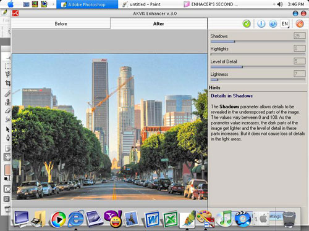Click the Apple logo in the top-left corner
The width and height of the screenshot is (309, 231).
click(x=11, y=4)
